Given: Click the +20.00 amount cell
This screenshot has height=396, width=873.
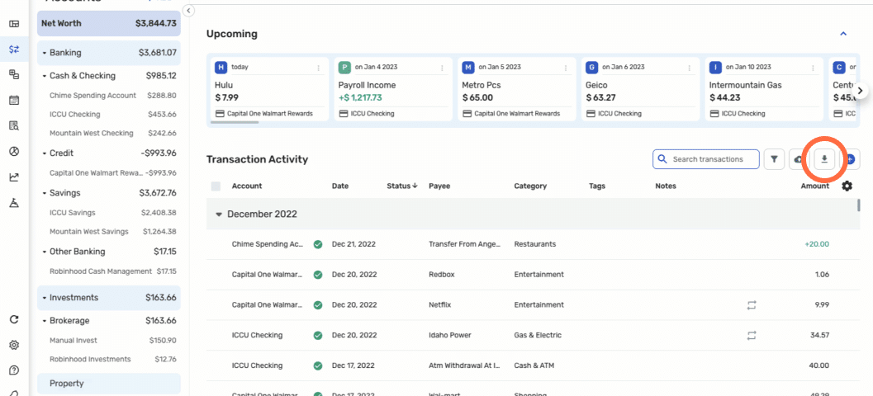Looking at the screenshot, I should click(817, 244).
